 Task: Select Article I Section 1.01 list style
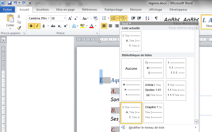(x=154, y=91)
